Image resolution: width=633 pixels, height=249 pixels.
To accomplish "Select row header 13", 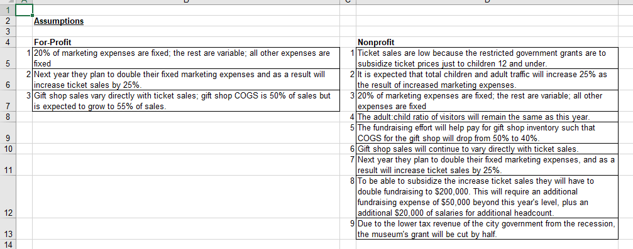I will tap(8, 228).
